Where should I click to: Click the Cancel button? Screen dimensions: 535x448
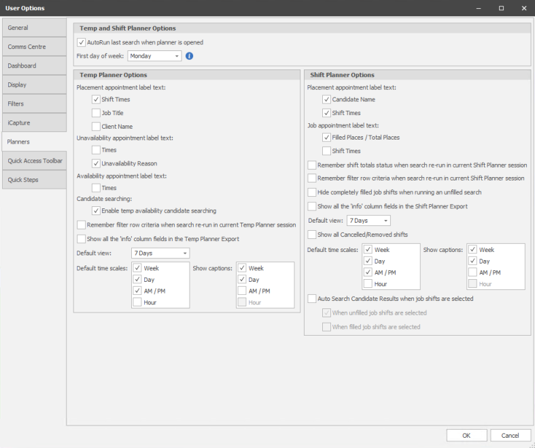coord(510,435)
